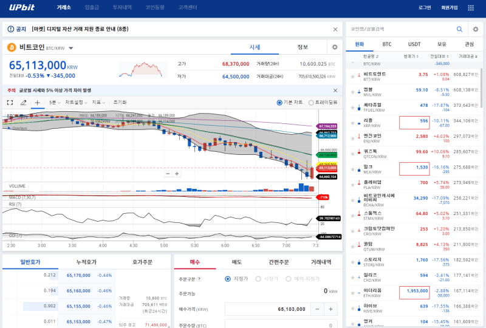Favorite star for 밀크 MLK/KRW
The height and width of the screenshot is (328, 486).
[352, 169]
